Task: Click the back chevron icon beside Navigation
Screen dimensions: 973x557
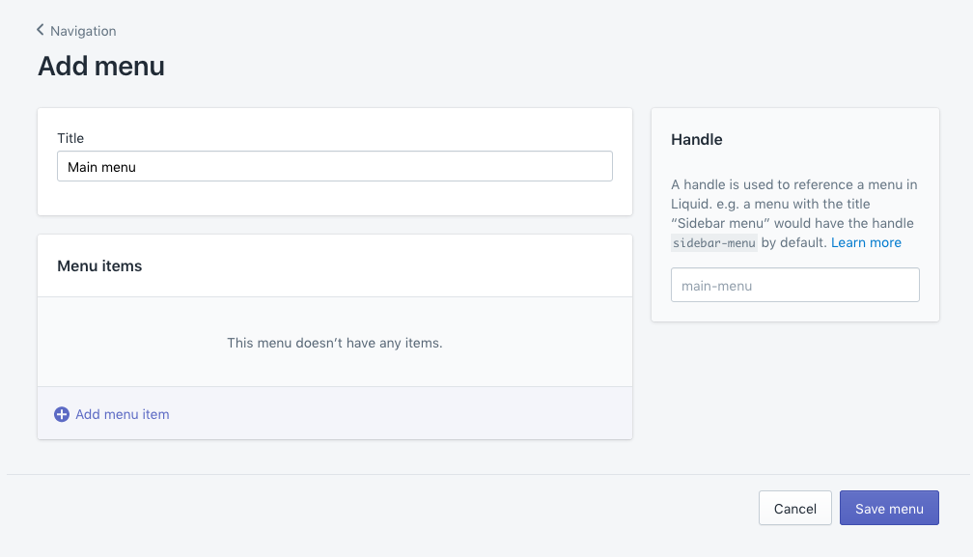Action: click(x=41, y=30)
